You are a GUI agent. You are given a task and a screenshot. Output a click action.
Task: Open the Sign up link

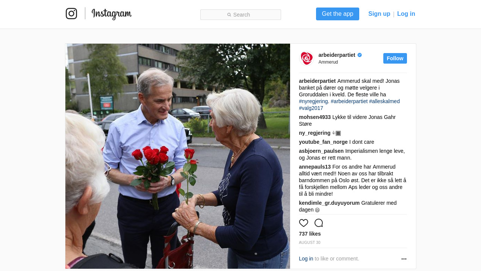[379, 14]
